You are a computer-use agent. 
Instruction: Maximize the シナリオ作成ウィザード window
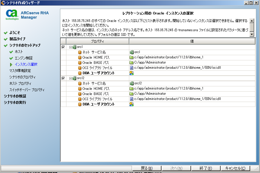[251, 3]
